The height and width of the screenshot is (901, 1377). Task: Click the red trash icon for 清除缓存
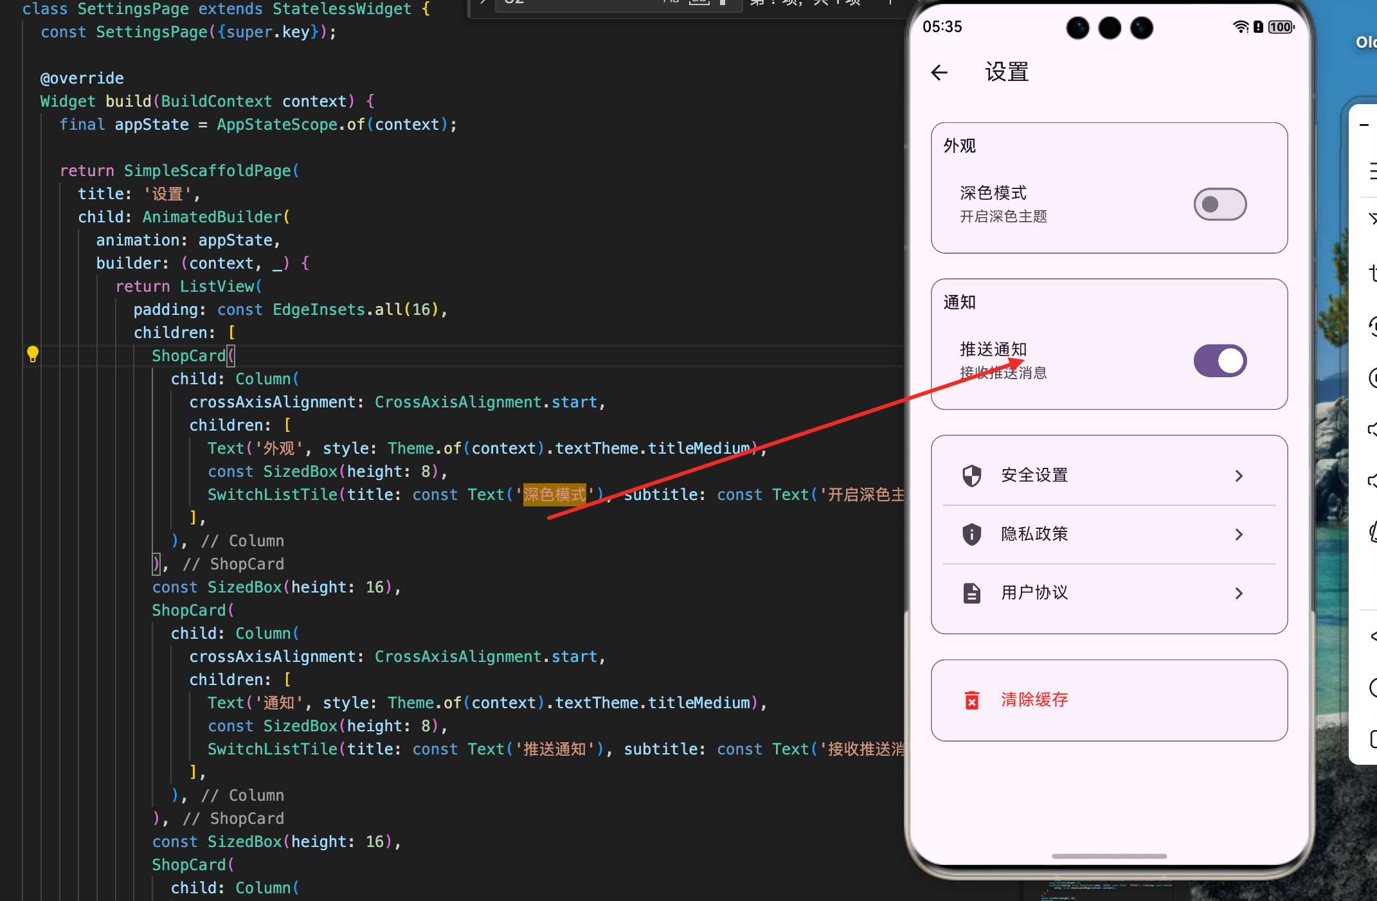(x=971, y=700)
